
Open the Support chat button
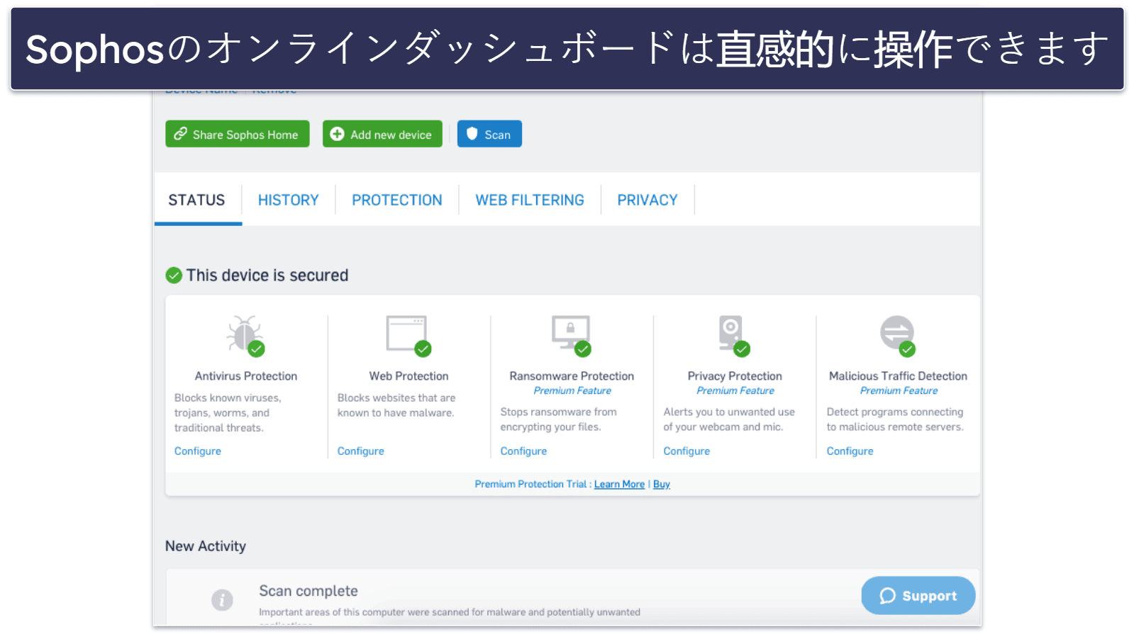[x=918, y=596]
